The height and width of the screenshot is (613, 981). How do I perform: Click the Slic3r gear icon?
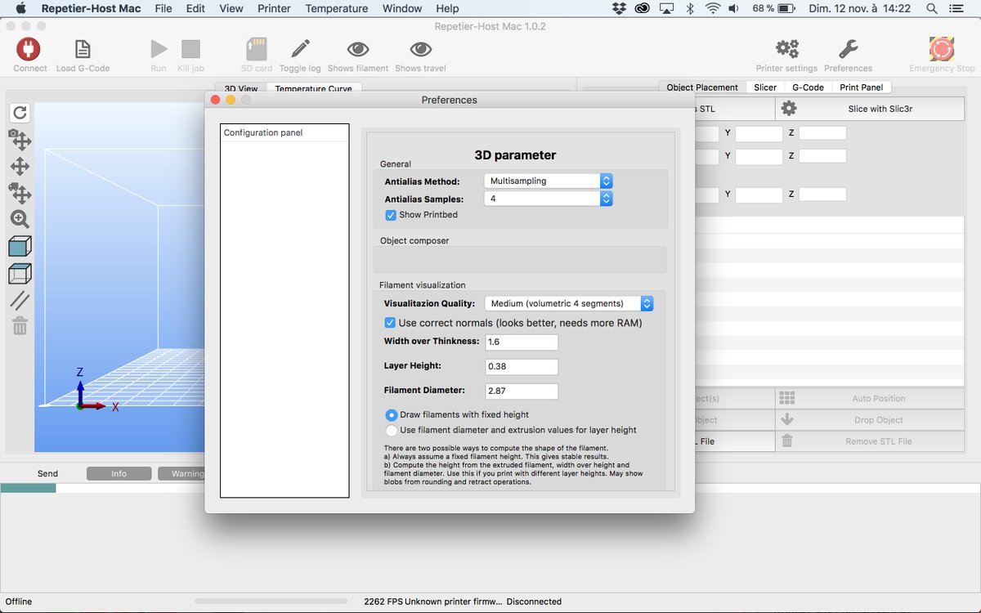[x=789, y=108]
